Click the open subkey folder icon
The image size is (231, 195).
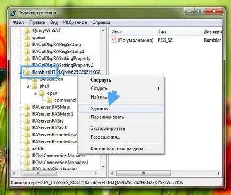tap(42, 93)
